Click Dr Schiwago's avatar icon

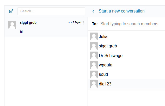94,55
